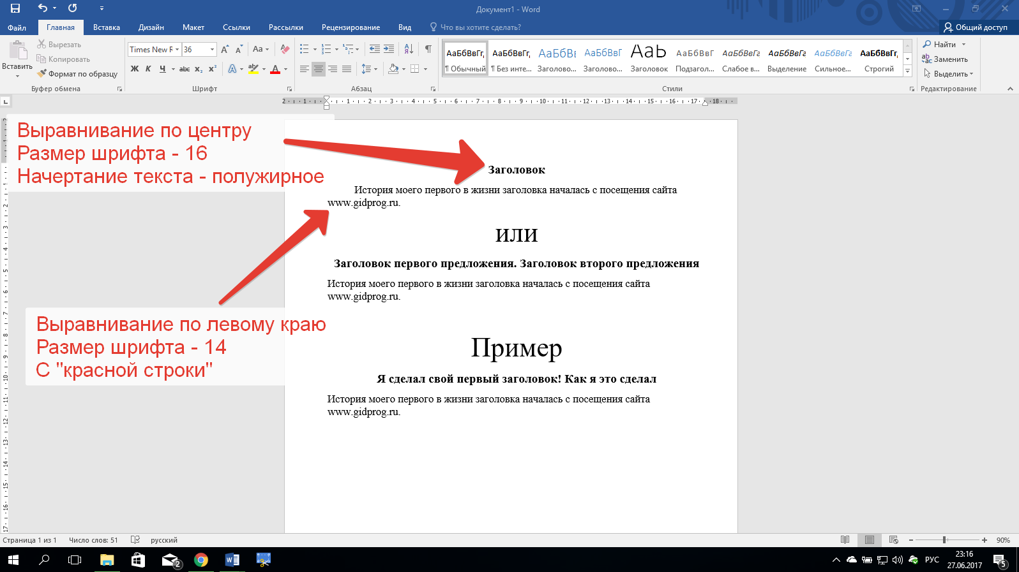Sort text with the sort icon

coord(409,49)
